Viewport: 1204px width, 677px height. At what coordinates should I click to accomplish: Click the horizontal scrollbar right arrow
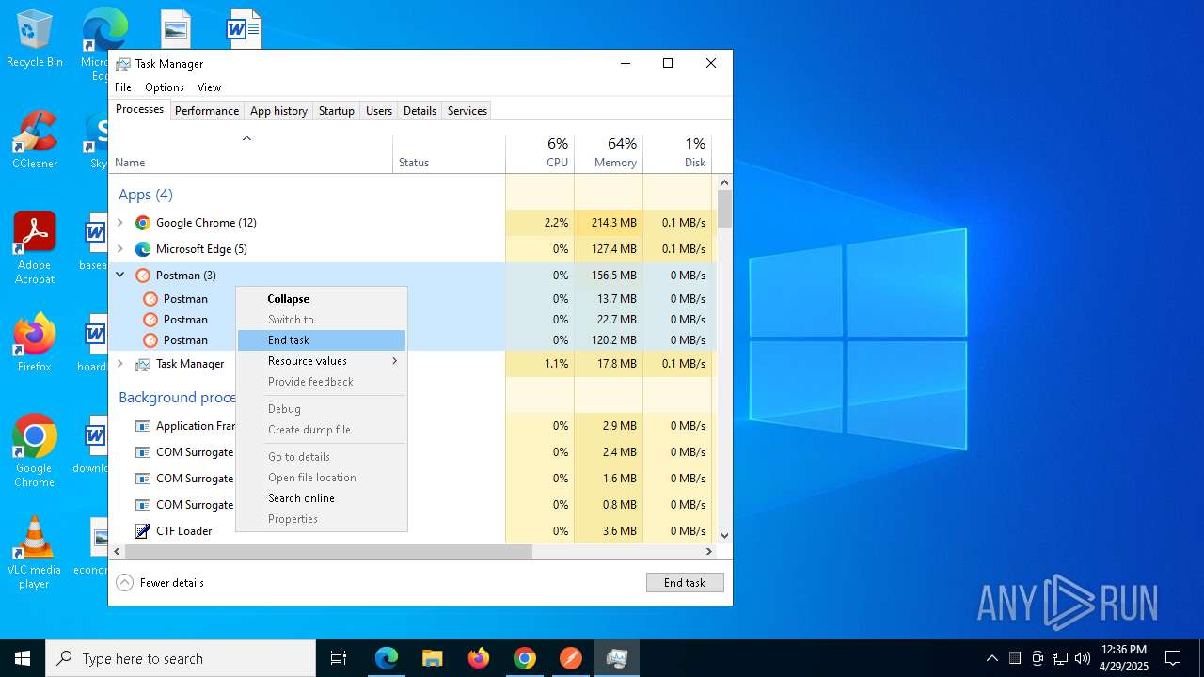709,551
